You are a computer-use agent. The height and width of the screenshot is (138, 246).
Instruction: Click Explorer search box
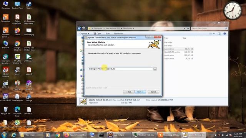coord(209,28)
